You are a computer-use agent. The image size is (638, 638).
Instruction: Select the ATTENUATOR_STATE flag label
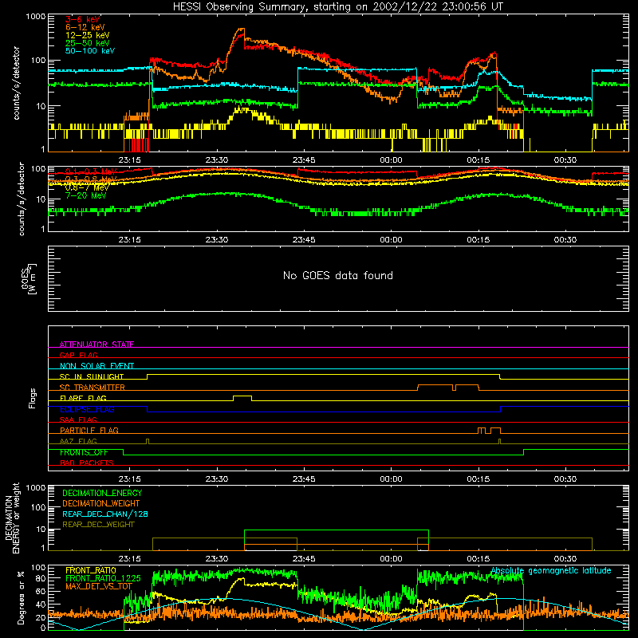[x=96, y=345]
